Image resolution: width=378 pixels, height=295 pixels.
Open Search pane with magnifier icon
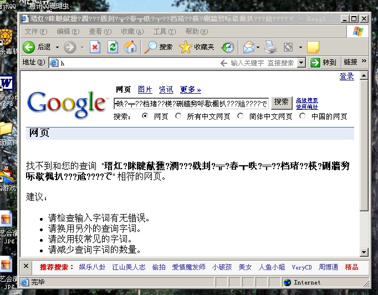[150, 47]
